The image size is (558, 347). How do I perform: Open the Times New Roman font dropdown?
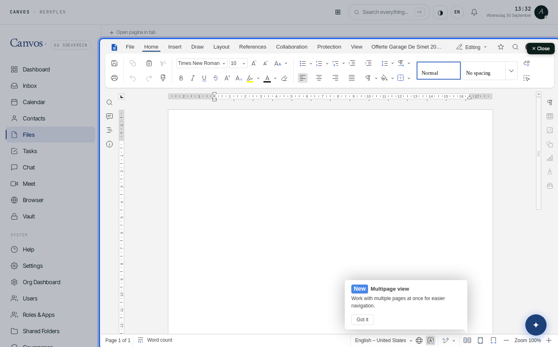202,63
